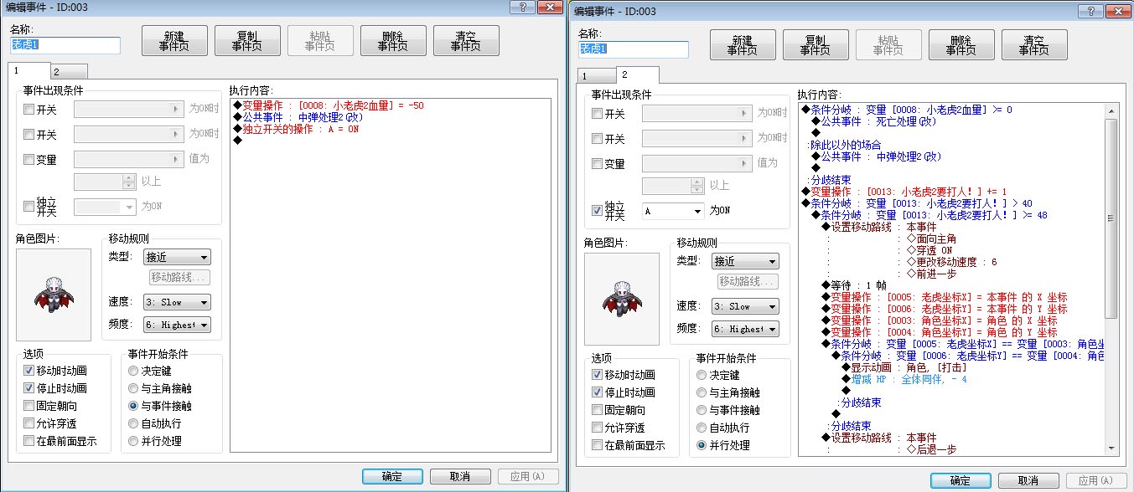The height and width of the screenshot is (492, 1134).
Task: Select page tab 1 in the left window
Action: coord(30,70)
